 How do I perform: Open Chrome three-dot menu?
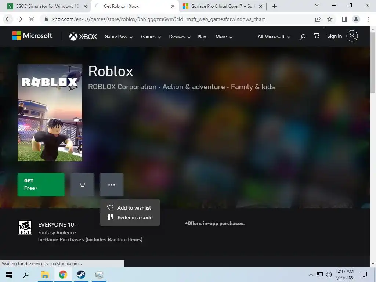pos(368,19)
